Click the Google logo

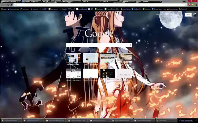click(99, 34)
